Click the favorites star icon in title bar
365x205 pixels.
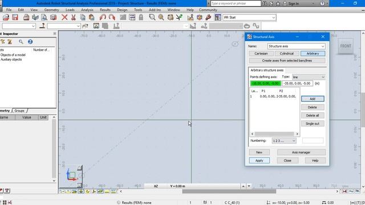click(278, 3)
